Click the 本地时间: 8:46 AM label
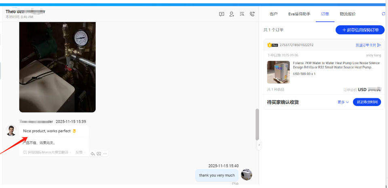Viewport: 388px width, 188px height. coord(19,17)
